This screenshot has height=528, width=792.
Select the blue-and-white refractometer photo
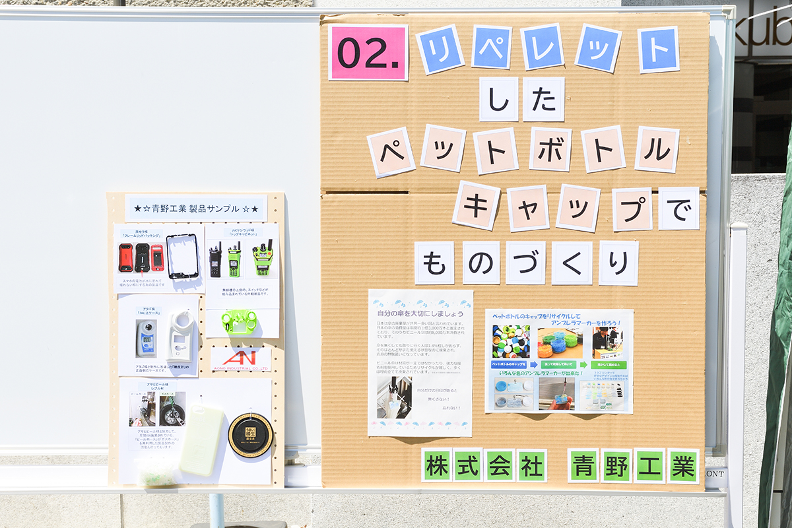pyautogui.click(x=147, y=339)
